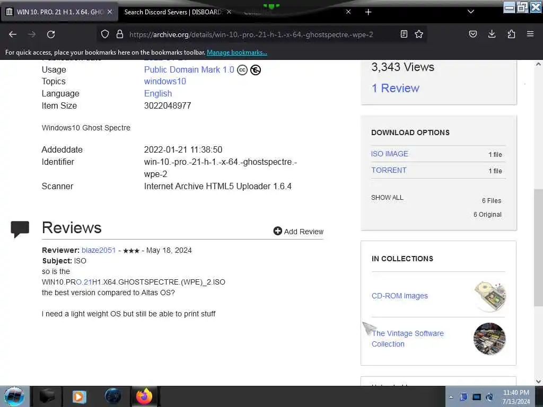
Task: Click the Reviews speech bubble icon
Action: click(20, 229)
